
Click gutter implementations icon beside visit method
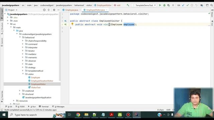pos(66,24)
